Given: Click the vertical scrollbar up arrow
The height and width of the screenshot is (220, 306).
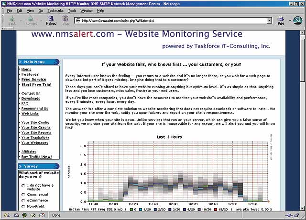Looking at the screenshot, I should (302, 33).
